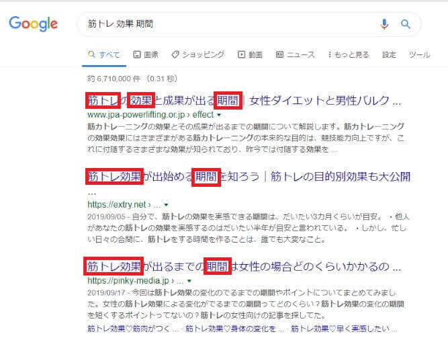Click the Google logo
Image resolution: width=448 pixels, height=338 pixels.
(x=33, y=24)
